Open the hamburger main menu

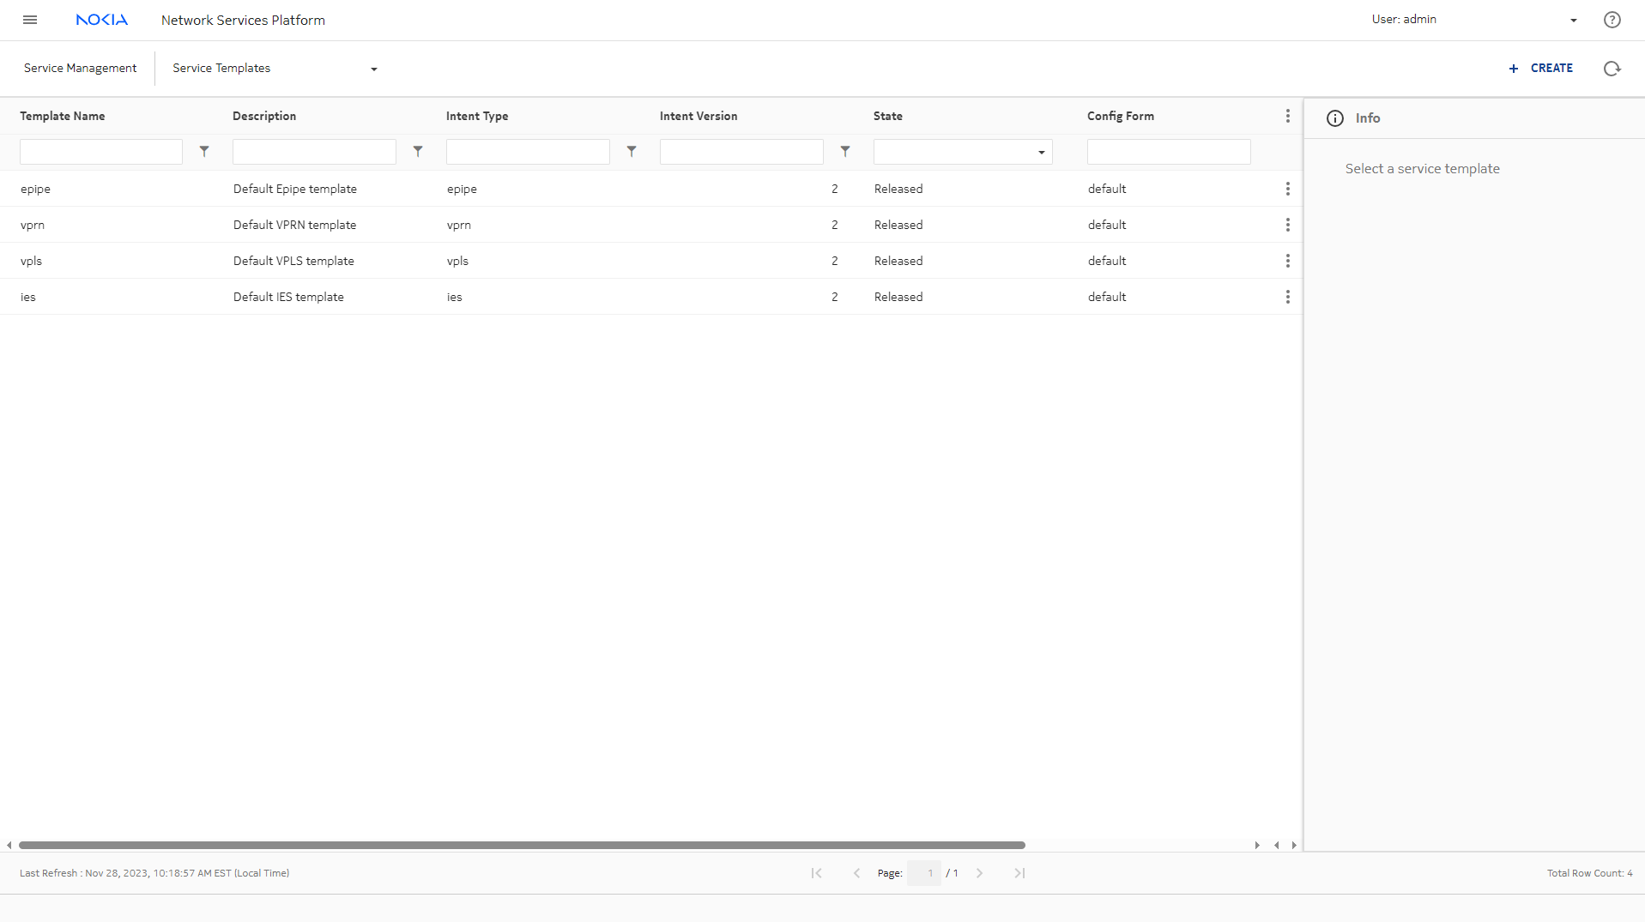pyautogui.click(x=30, y=20)
